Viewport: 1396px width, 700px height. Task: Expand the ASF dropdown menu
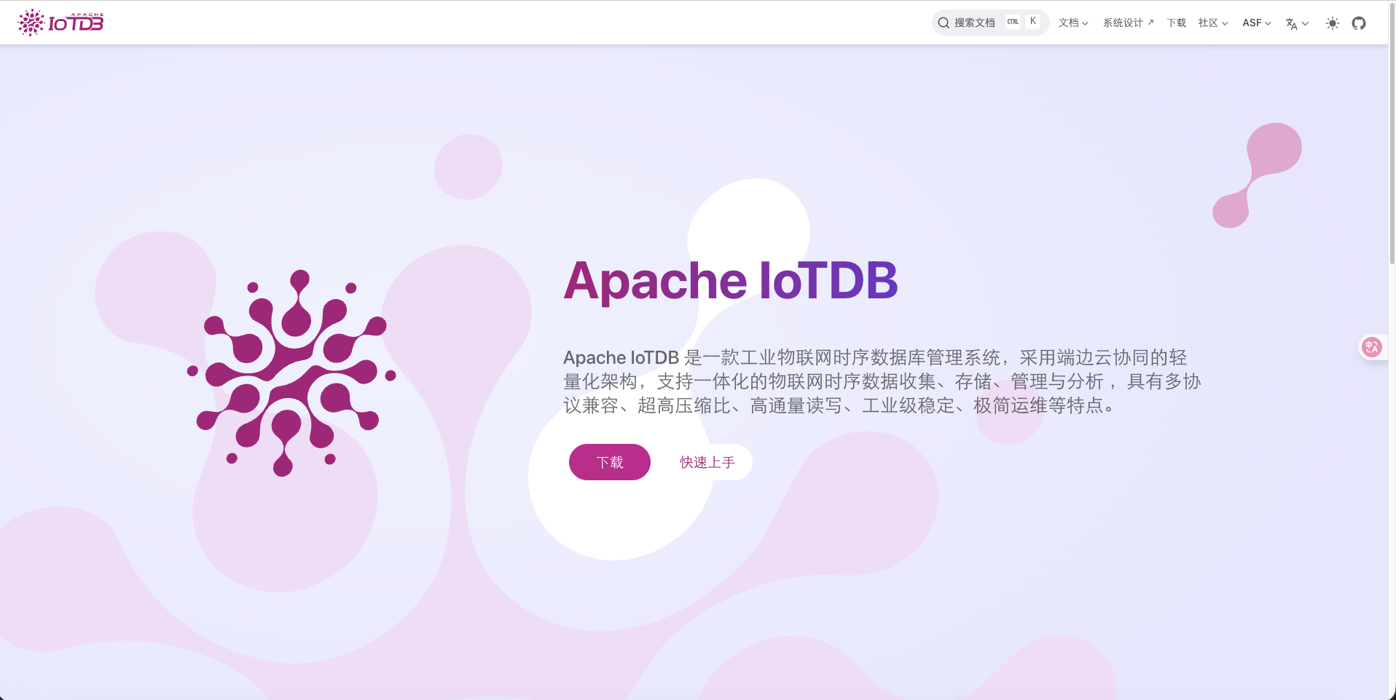pyautogui.click(x=1257, y=23)
